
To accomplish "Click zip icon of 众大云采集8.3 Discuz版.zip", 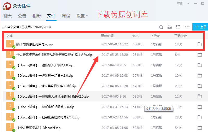I will 10,127.
